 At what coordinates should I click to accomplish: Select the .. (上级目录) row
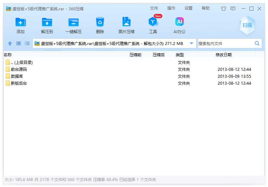[x=134, y=62]
